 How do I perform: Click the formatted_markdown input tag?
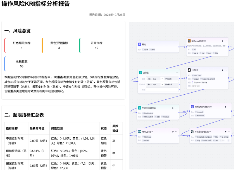pos(203,137)
